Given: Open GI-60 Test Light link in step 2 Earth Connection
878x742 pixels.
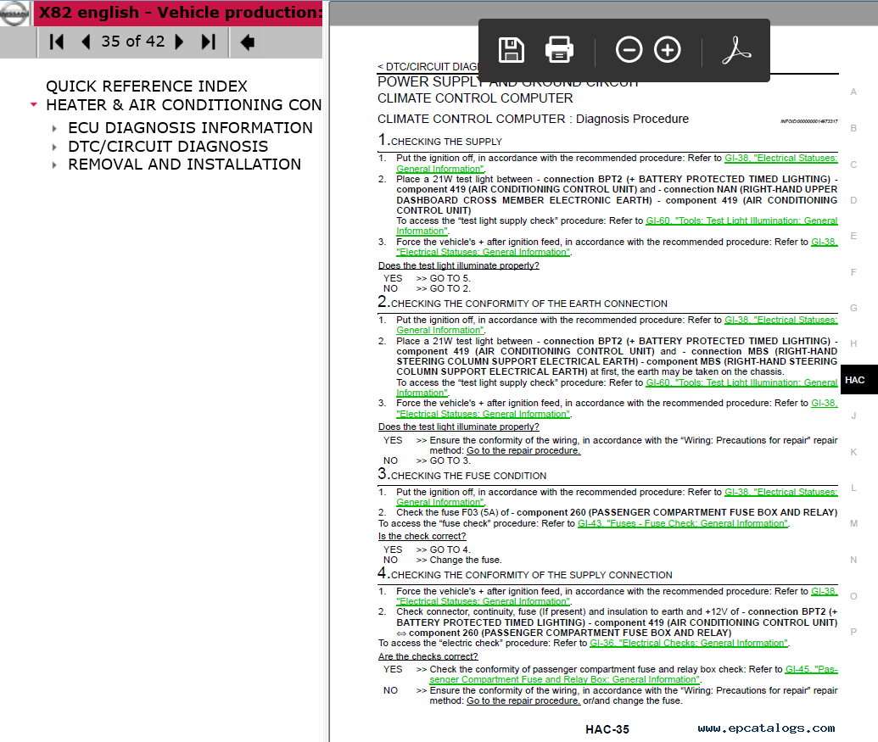Looking at the screenshot, I should [x=741, y=382].
